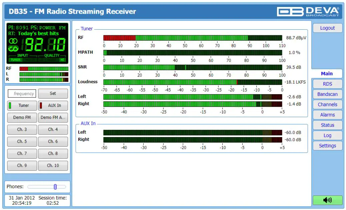Select preset Ch. 7
346x210 pixels.
(22, 153)
